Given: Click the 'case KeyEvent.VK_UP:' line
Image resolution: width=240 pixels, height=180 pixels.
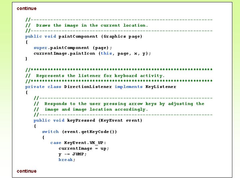Looking at the screenshot, I should click(78, 143).
